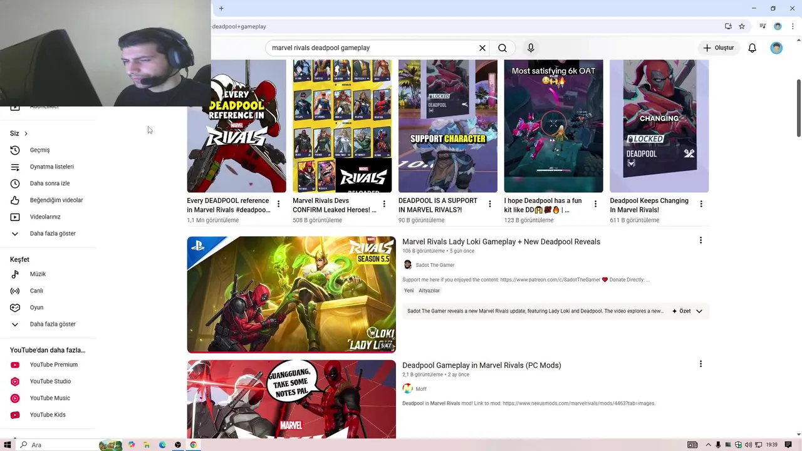Show hidden system tray icons chevron
This screenshot has height=451, width=802.
(x=709, y=445)
